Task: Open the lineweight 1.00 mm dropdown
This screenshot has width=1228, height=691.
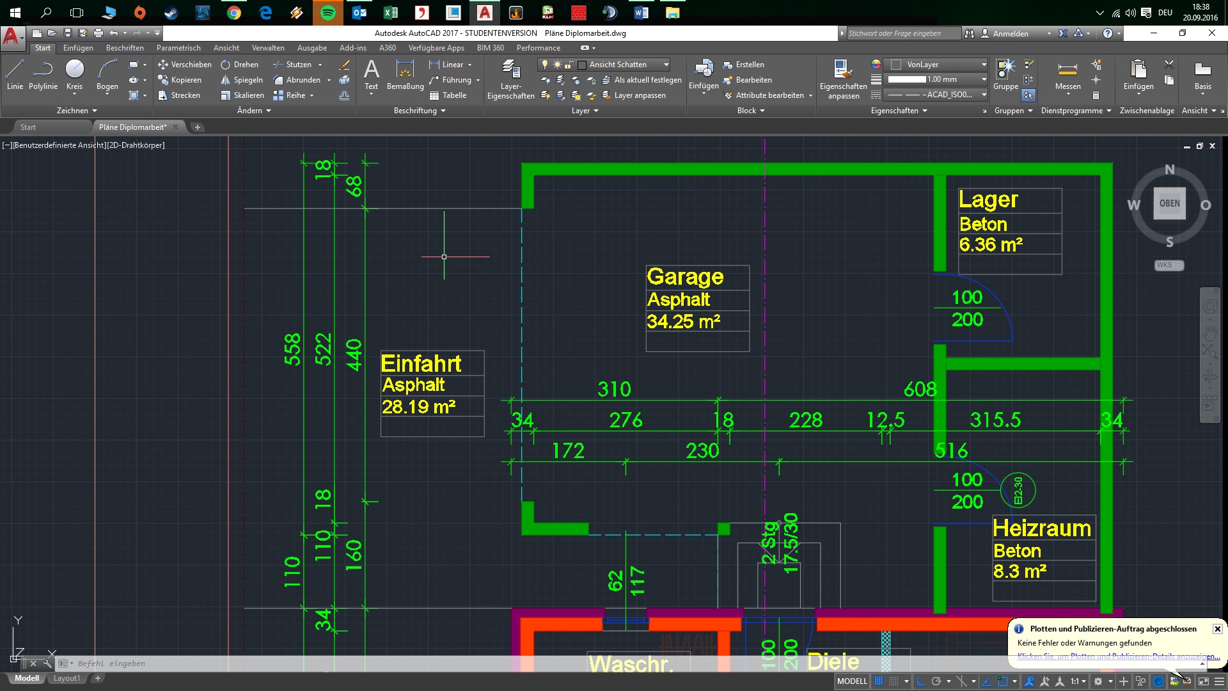Action: [x=936, y=79]
